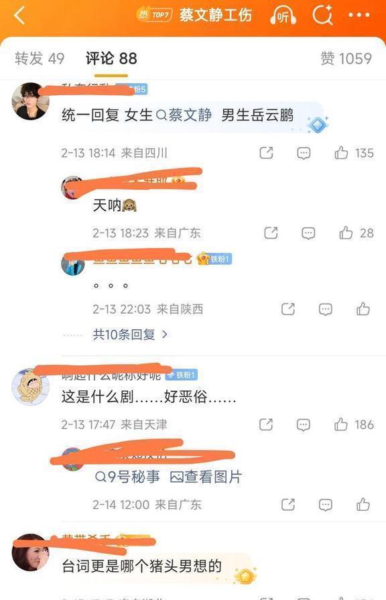Open avatar of 统一回复 commenter
Viewport: 386px width, 600px height.
tap(31, 101)
